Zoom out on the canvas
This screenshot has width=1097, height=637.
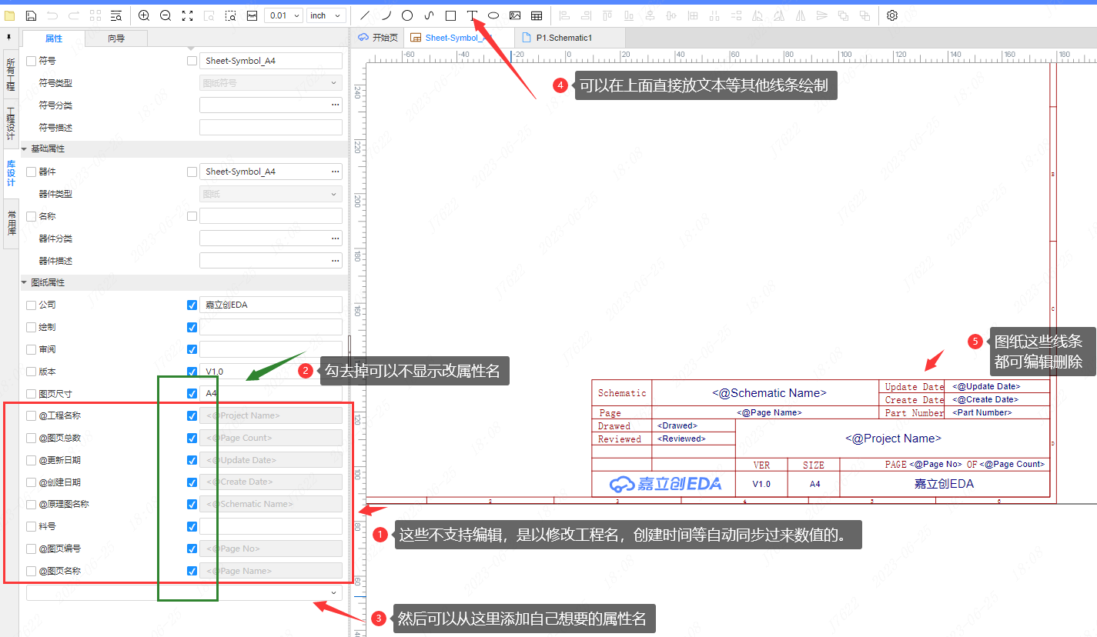click(x=166, y=15)
